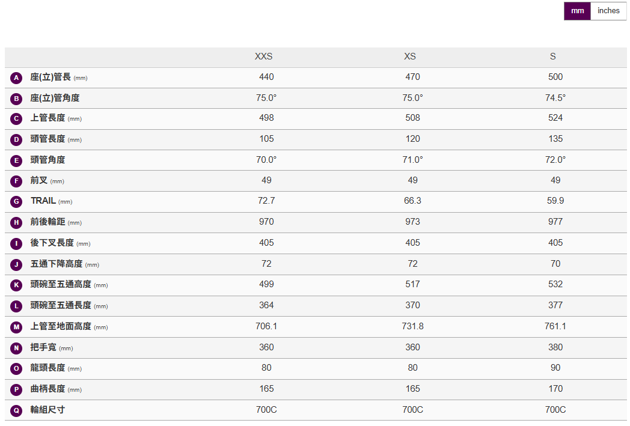Click the H marker for 前後輪距
Screen dimensions: 630x426
(x=16, y=223)
